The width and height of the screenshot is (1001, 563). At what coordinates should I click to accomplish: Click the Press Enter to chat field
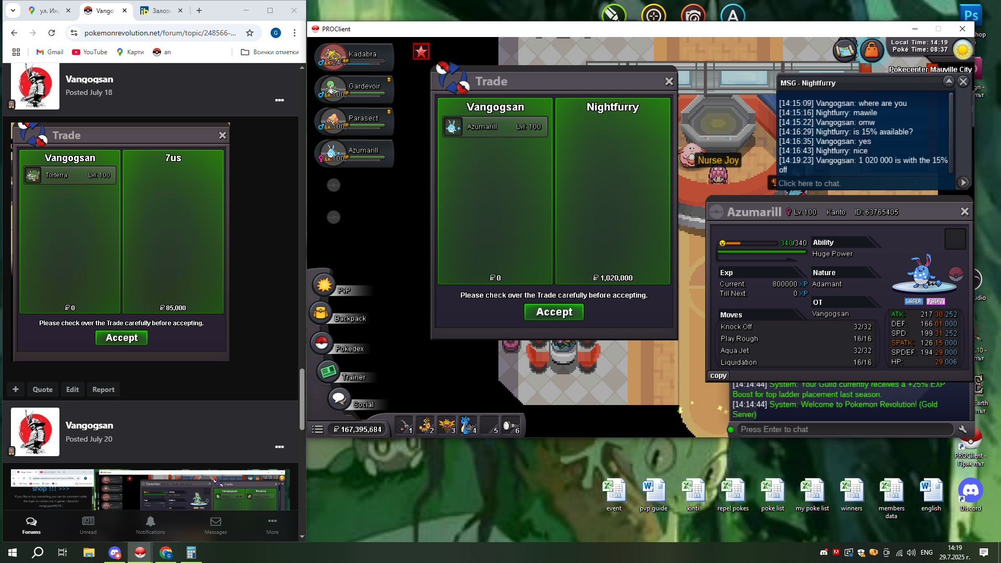[x=845, y=430]
